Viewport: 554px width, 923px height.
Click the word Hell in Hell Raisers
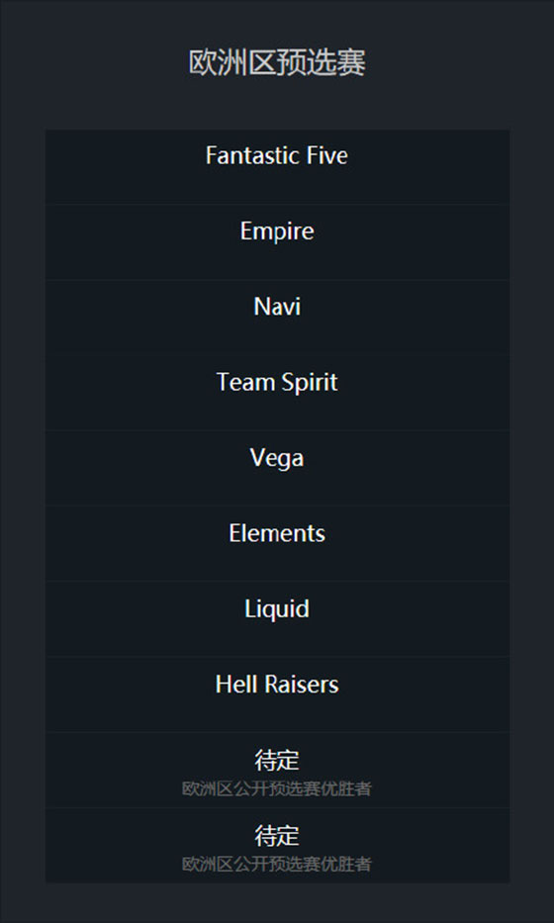235,685
